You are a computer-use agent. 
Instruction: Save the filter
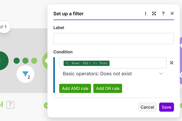point(166,107)
